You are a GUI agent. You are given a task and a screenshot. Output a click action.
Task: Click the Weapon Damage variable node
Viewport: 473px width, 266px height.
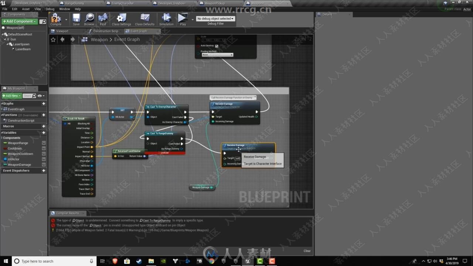(202, 187)
